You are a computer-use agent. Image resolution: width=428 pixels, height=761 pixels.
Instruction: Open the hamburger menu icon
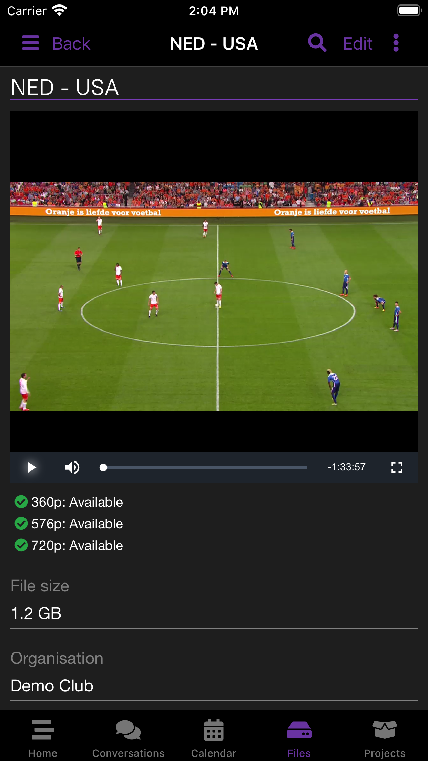[x=30, y=43]
